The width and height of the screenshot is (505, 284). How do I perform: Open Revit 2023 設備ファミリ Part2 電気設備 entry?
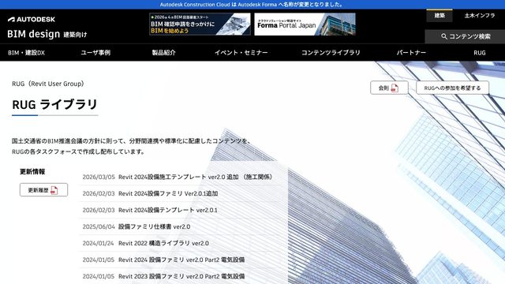tap(181, 276)
